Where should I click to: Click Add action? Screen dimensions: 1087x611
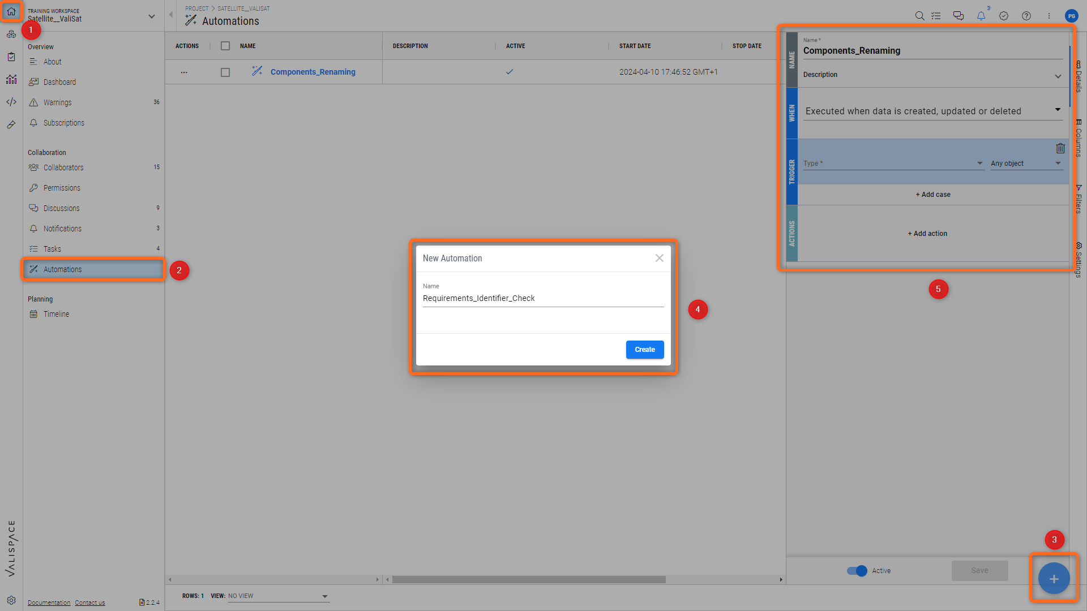(x=927, y=233)
